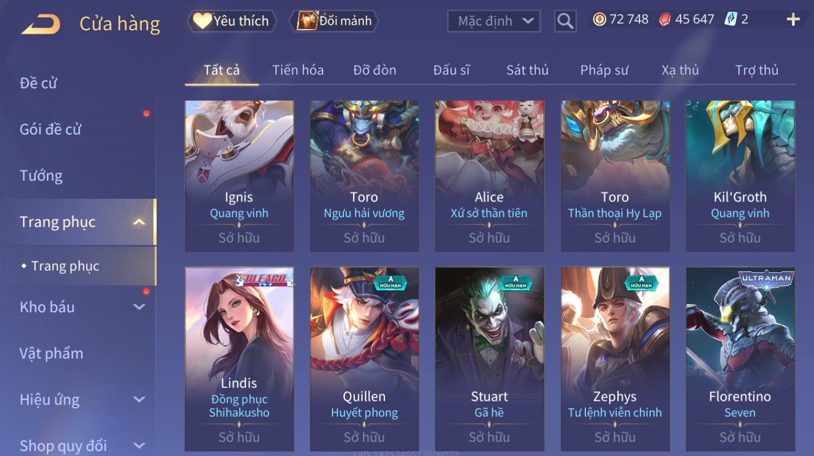
Task: Switch to the Sát thủ tab
Action: pos(527,70)
